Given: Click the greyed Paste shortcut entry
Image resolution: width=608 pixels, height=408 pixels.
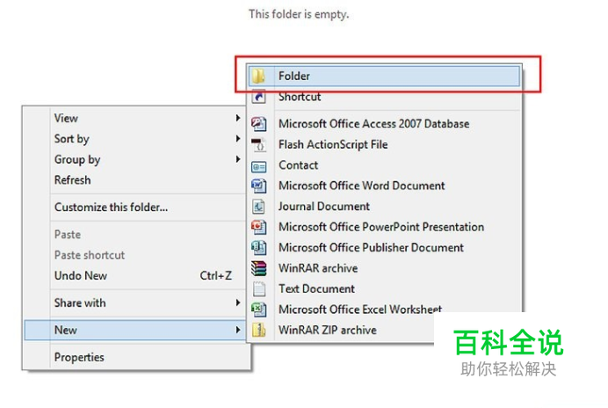Looking at the screenshot, I should coord(135,255).
